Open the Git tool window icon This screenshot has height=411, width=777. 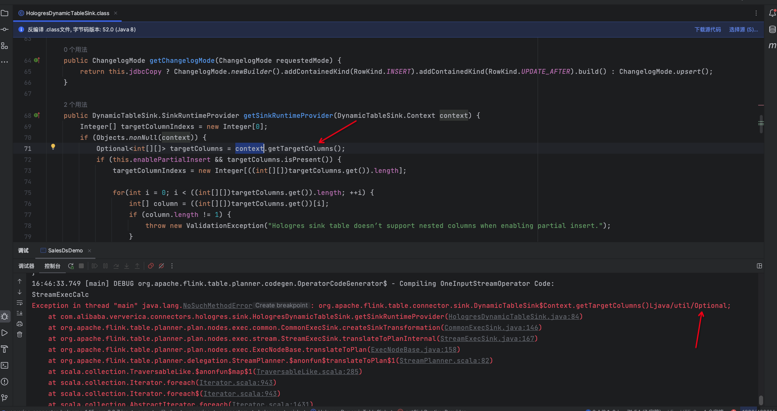[x=4, y=398]
